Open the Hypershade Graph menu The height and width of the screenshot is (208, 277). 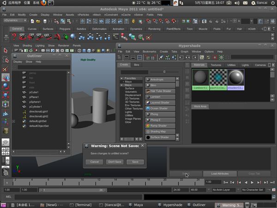click(184, 51)
